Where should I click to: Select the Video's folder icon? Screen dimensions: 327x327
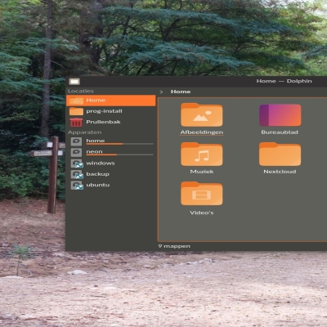(202, 194)
